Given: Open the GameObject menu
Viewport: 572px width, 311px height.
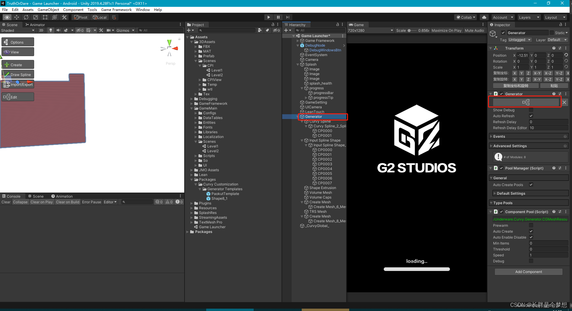Looking at the screenshot, I should 48,9.
